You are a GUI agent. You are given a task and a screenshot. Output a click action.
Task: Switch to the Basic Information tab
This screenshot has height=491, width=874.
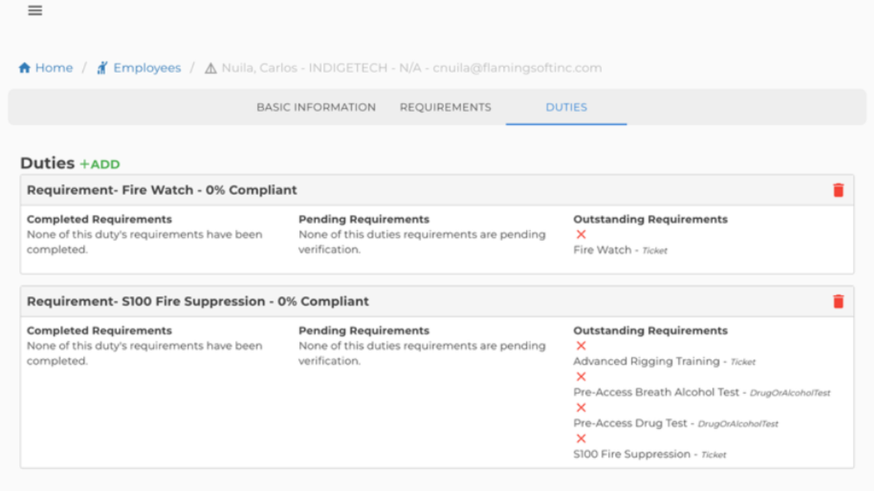click(x=316, y=107)
